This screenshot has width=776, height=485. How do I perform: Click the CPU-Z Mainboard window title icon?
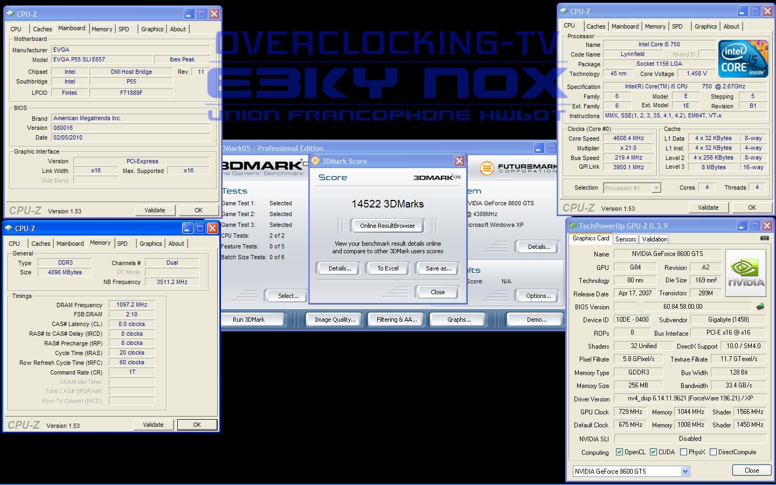10,13
